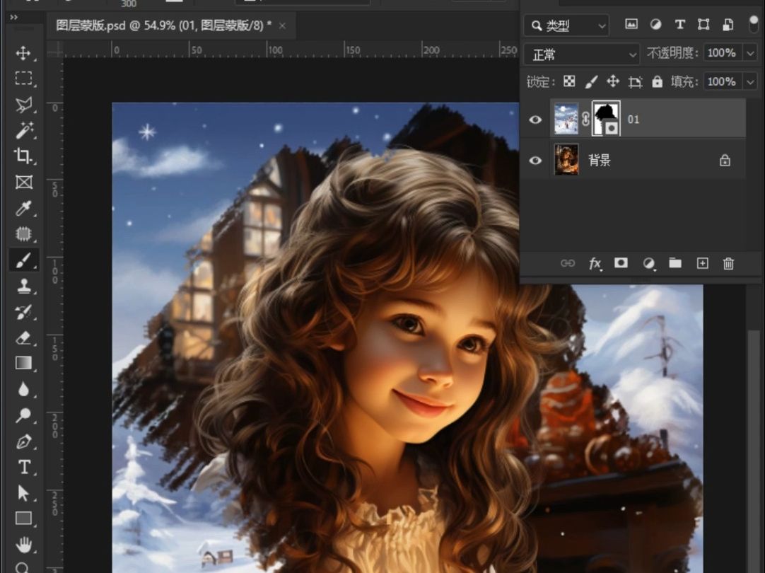765x573 pixels.
Task: Open the layer filter type dropdown
Action: (566, 25)
